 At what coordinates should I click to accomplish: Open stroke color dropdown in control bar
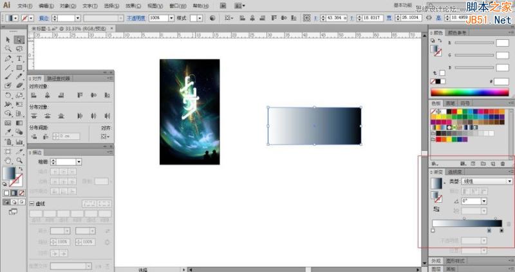pyautogui.click(x=31, y=18)
